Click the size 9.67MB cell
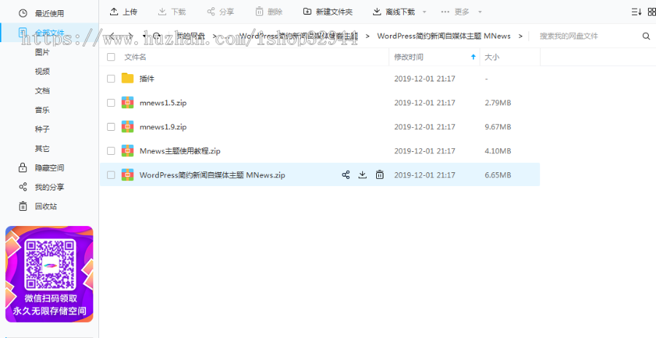 click(498, 127)
